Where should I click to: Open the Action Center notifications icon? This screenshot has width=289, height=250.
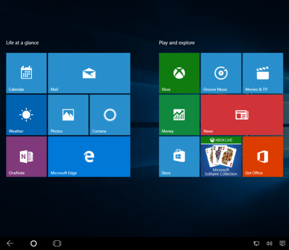coord(283,244)
